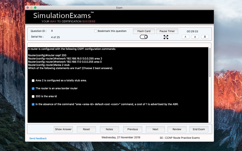Image resolution: width=242 pixels, height=151 pixels.
Task: Go to the Next question
Action: point(155,129)
